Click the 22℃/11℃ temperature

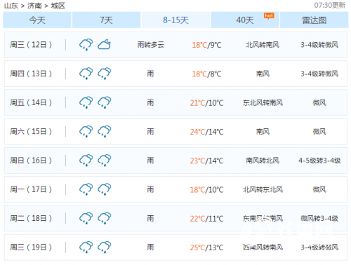[206, 219]
